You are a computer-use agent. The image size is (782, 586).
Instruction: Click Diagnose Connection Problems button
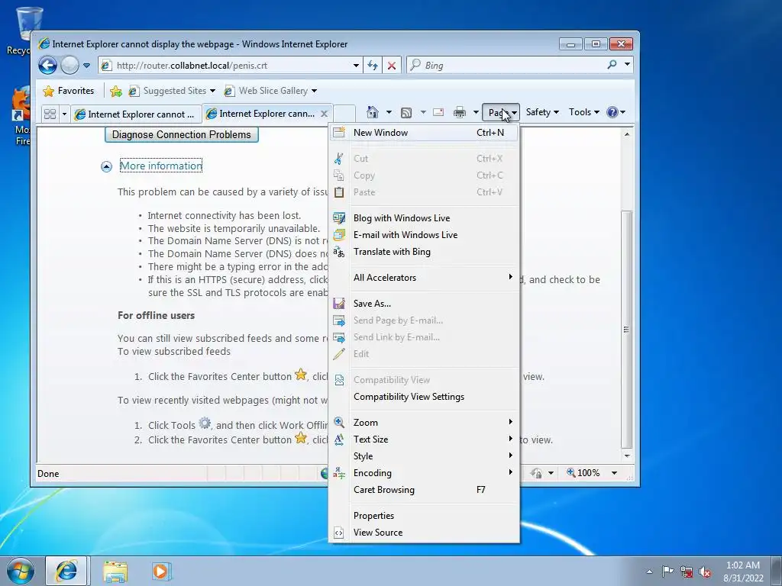pyautogui.click(x=182, y=134)
